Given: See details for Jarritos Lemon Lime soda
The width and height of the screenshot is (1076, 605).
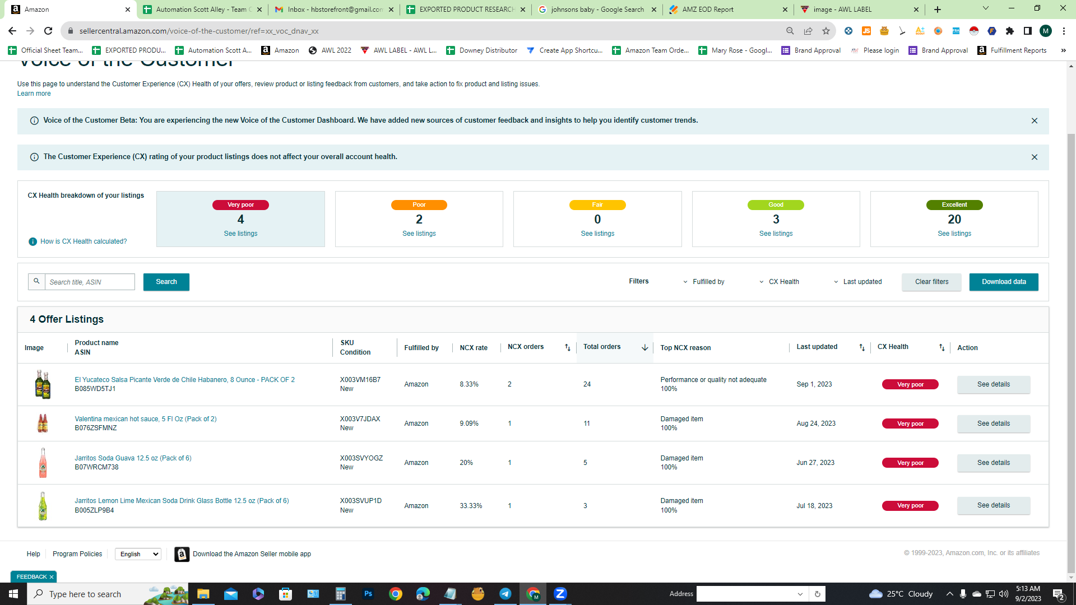Looking at the screenshot, I should click(x=994, y=505).
